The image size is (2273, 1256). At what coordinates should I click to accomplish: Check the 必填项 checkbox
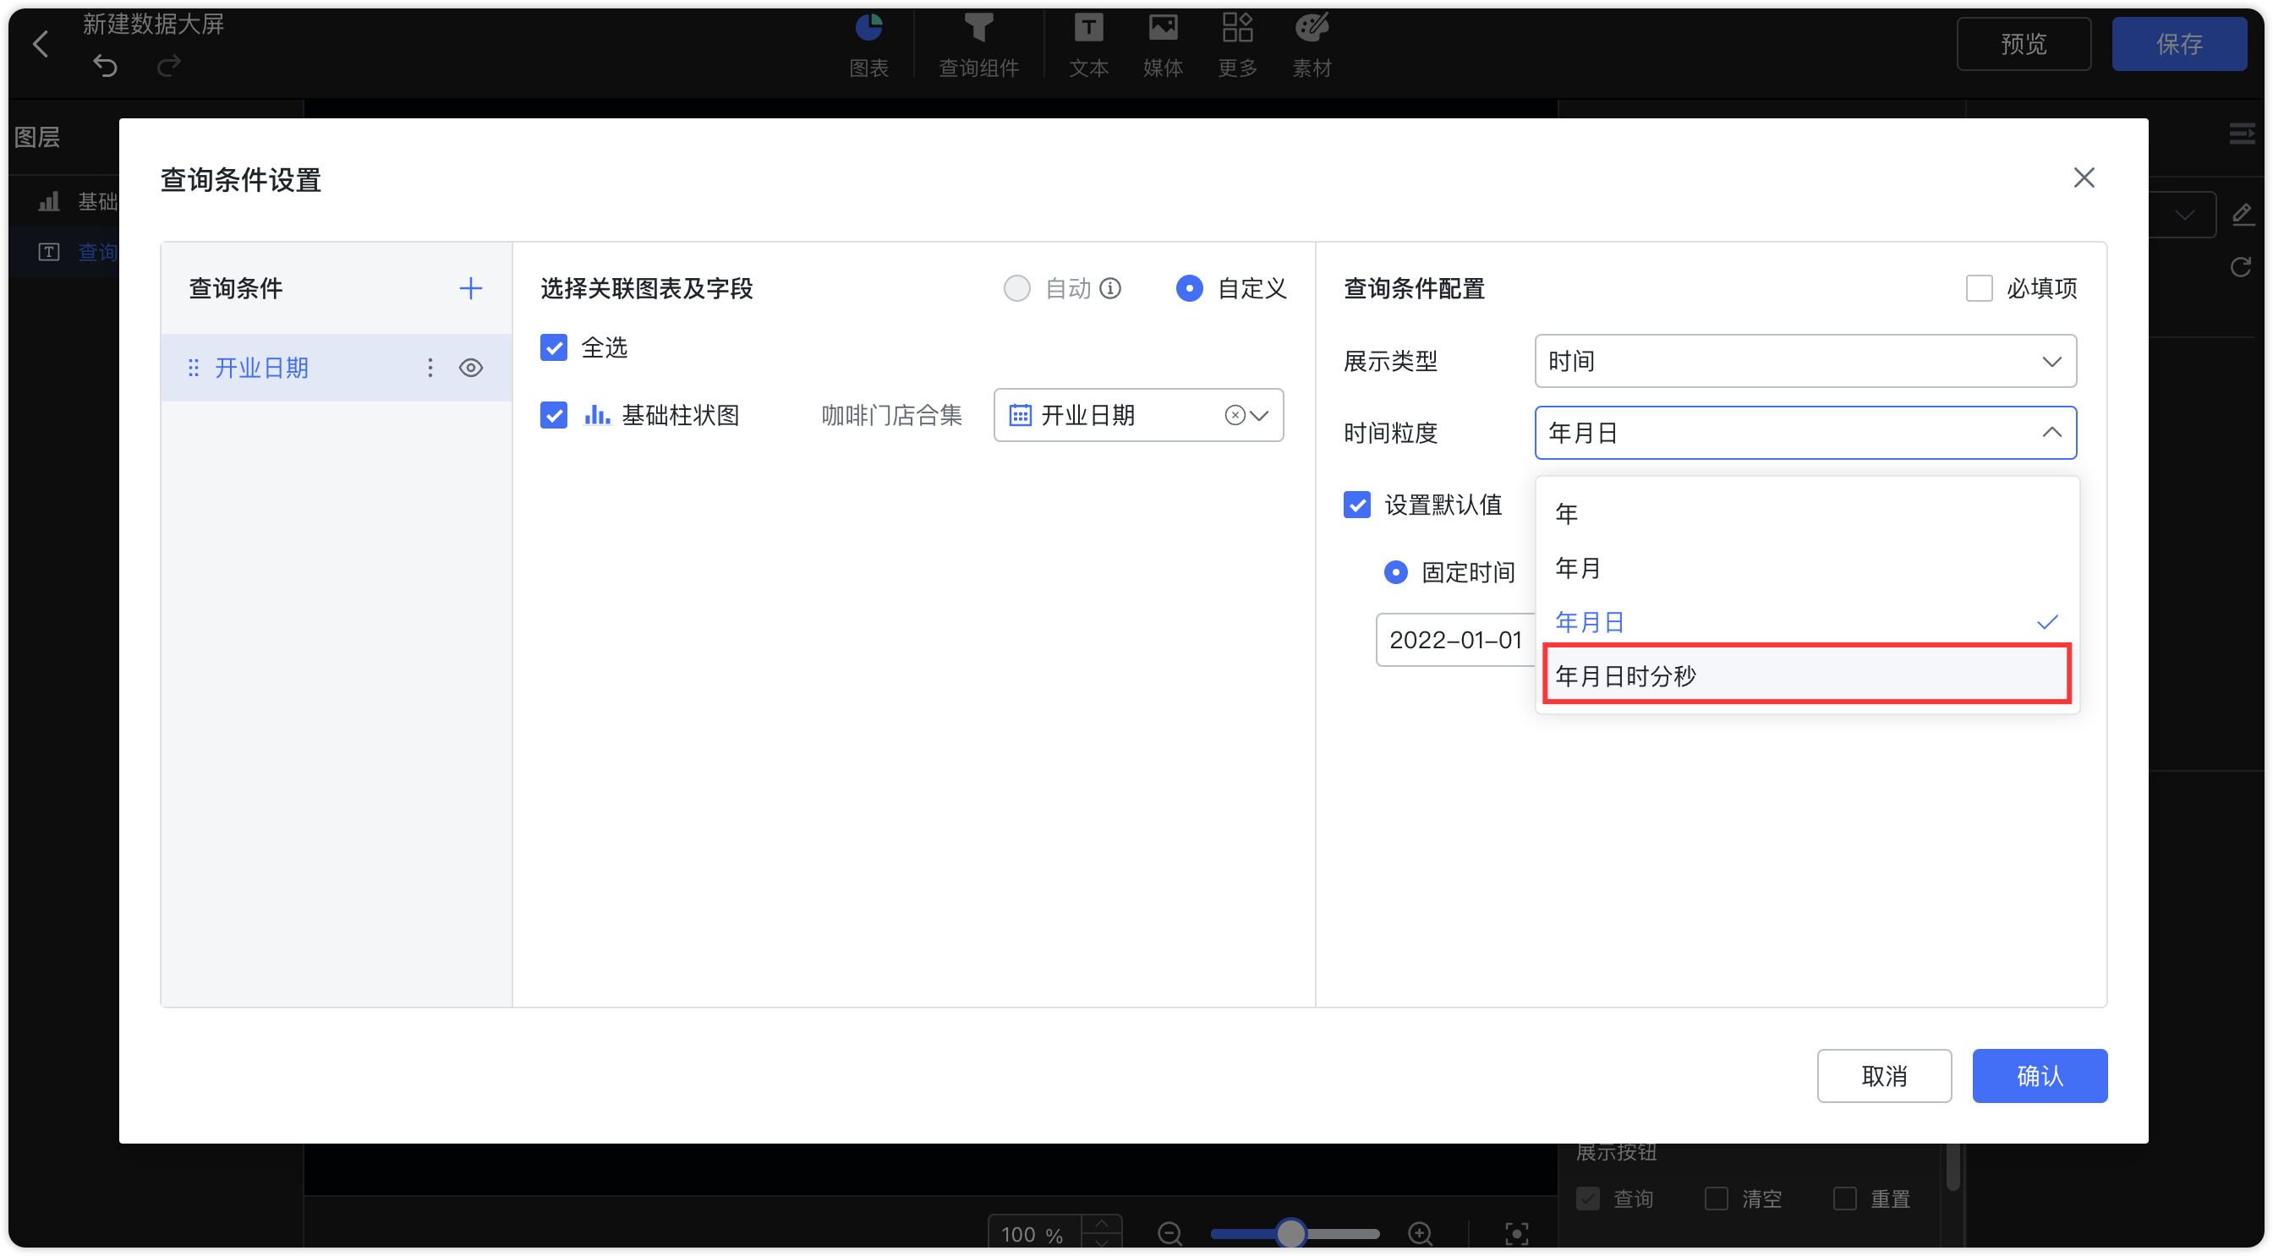[1978, 288]
